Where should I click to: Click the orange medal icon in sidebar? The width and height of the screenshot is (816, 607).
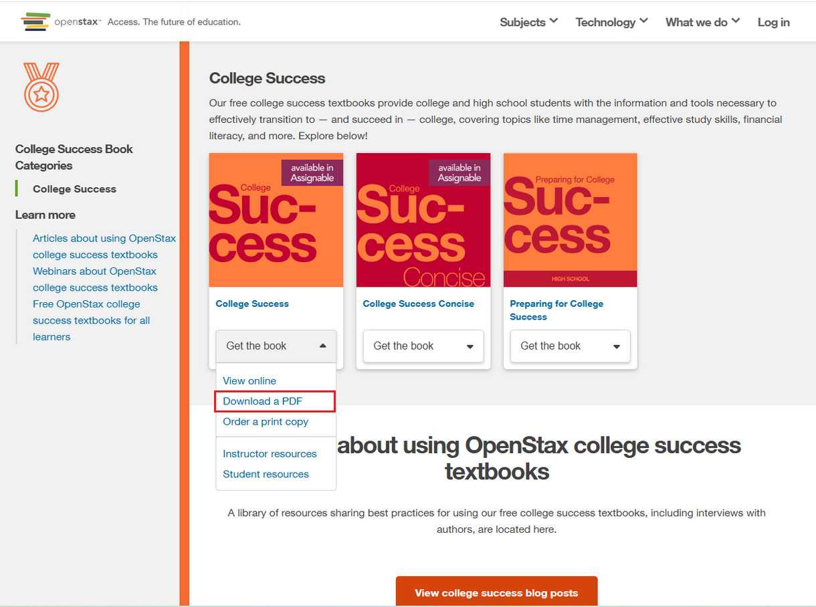pos(41,87)
